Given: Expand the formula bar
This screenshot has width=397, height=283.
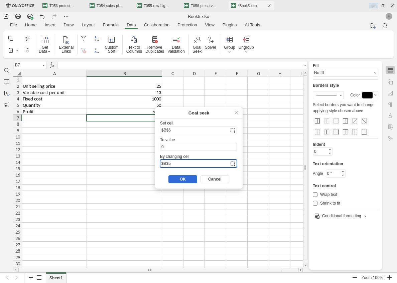Looking at the screenshot, I should [305, 65].
